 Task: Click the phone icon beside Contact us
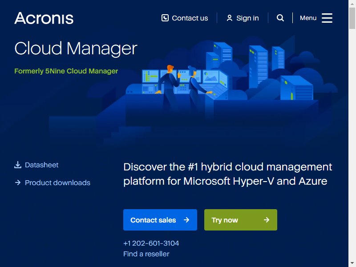[x=165, y=18]
